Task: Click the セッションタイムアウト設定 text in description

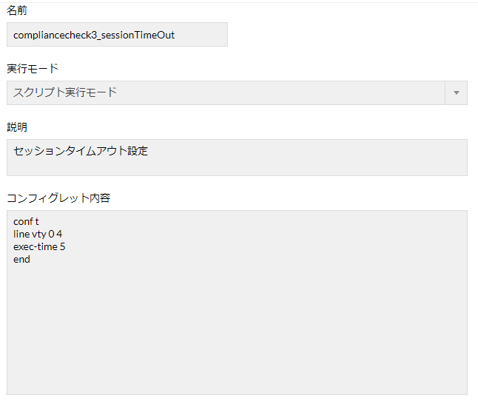Action: (81, 151)
